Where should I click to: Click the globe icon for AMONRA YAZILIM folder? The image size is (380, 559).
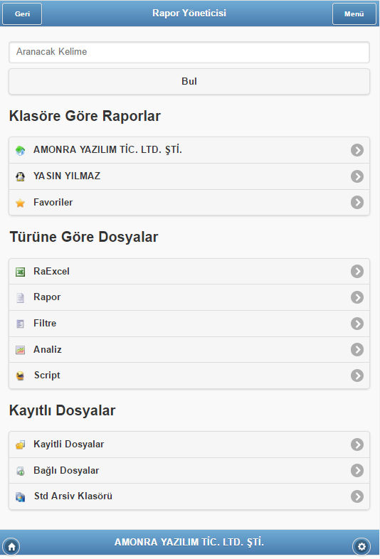click(x=21, y=151)
